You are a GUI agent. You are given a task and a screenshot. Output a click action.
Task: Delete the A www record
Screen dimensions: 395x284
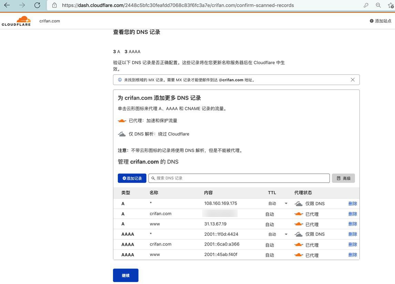pyautogui.click(x=353, y=224)
